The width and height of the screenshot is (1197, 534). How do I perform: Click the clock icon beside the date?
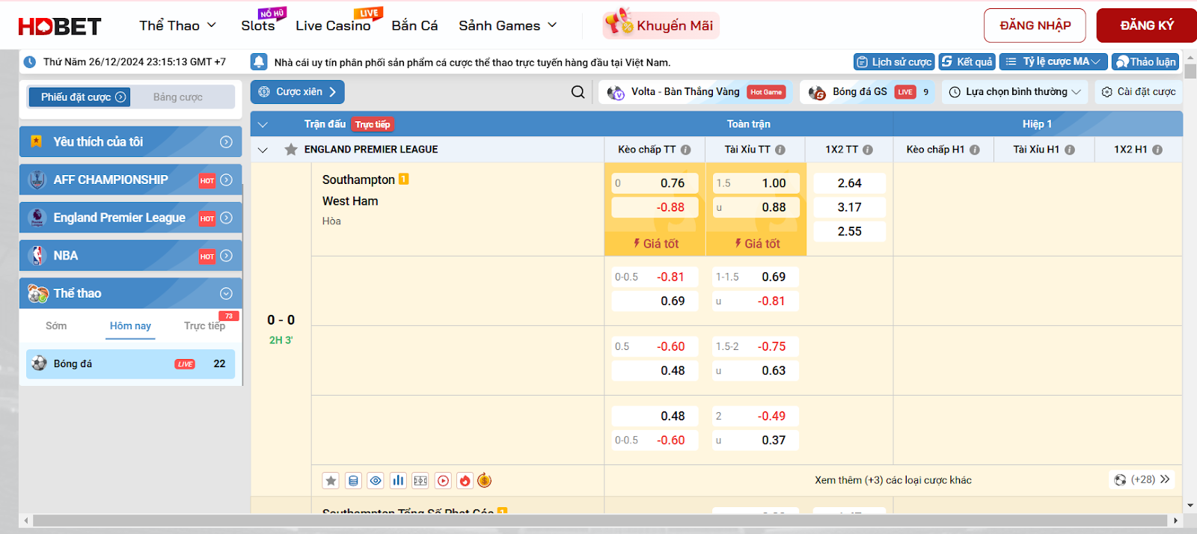coord(30,62)
